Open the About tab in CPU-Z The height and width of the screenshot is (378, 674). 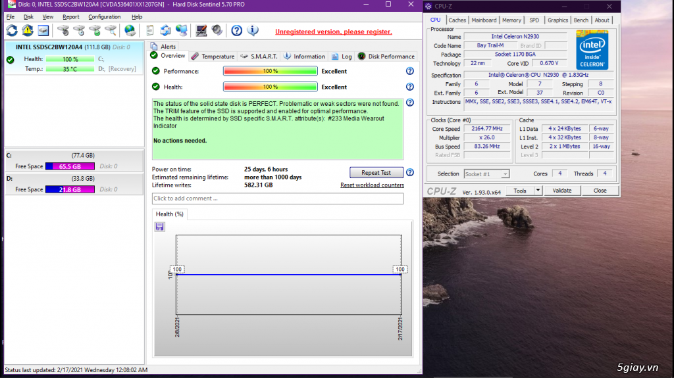pos(602,20)
